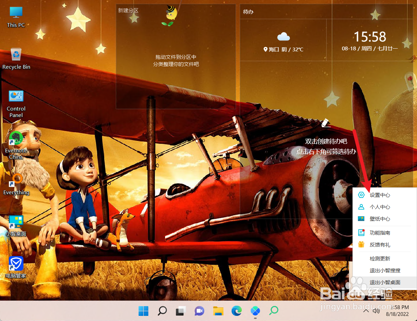417x321 pixels.
Task: Click the volume speaker tray icon
Action: click(x=376, y=310)
